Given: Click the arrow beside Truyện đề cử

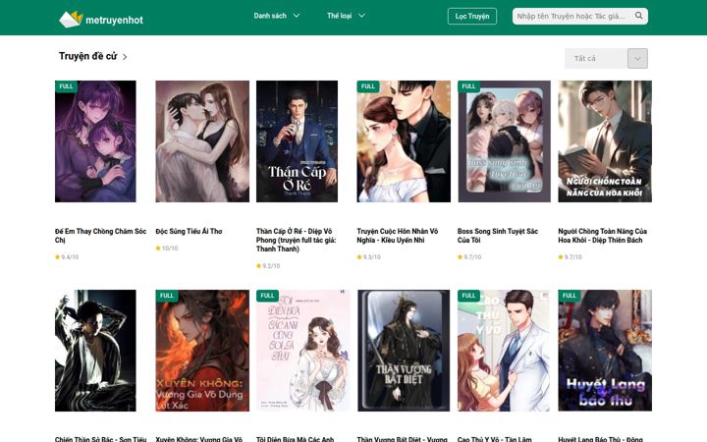Looking at the screenshot, I should tap(125, 57).
